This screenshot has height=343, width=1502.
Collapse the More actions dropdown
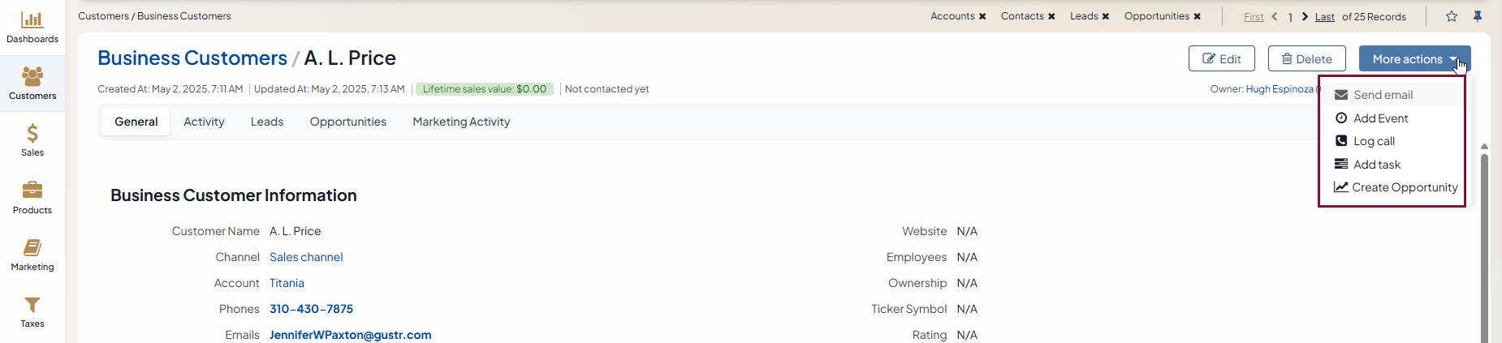point(1414,59)
